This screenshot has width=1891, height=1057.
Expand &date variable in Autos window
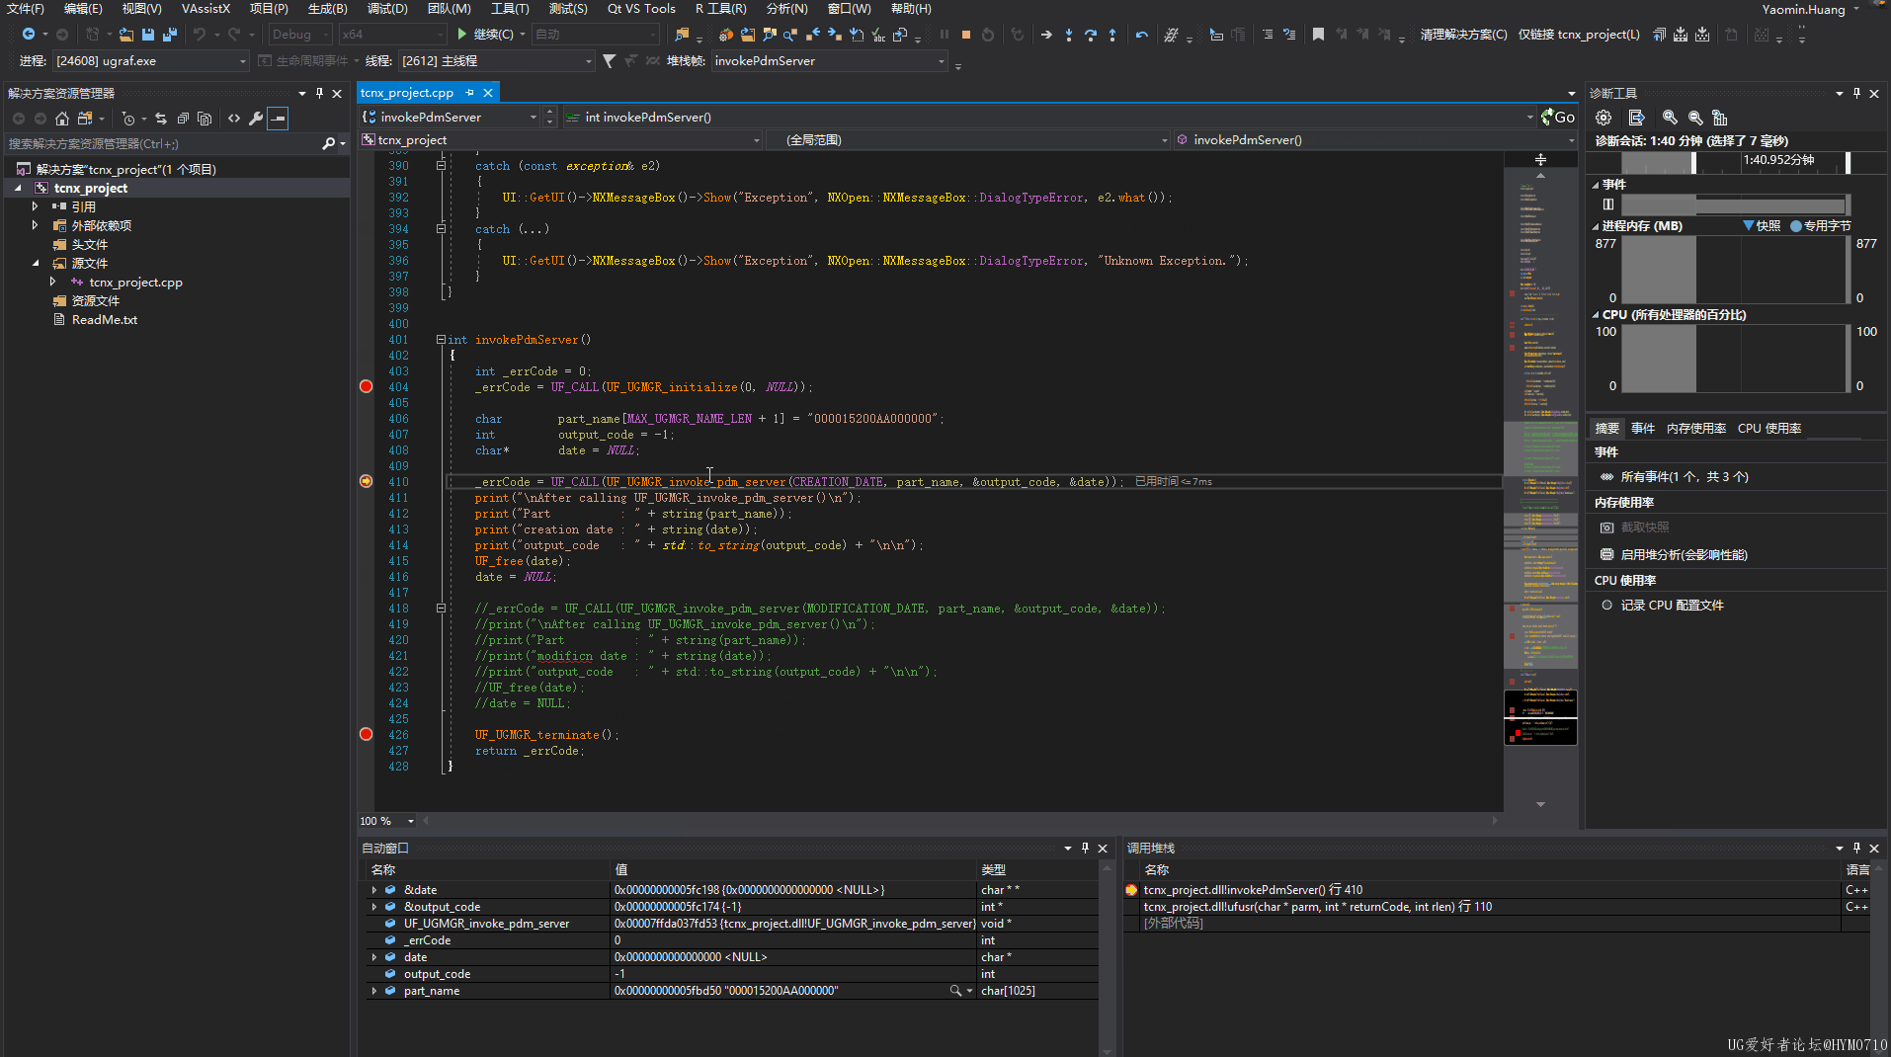tap(374, 890)
